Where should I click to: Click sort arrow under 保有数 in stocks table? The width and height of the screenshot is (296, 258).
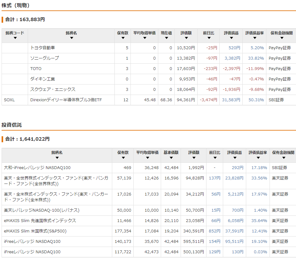tap(123, 38)
